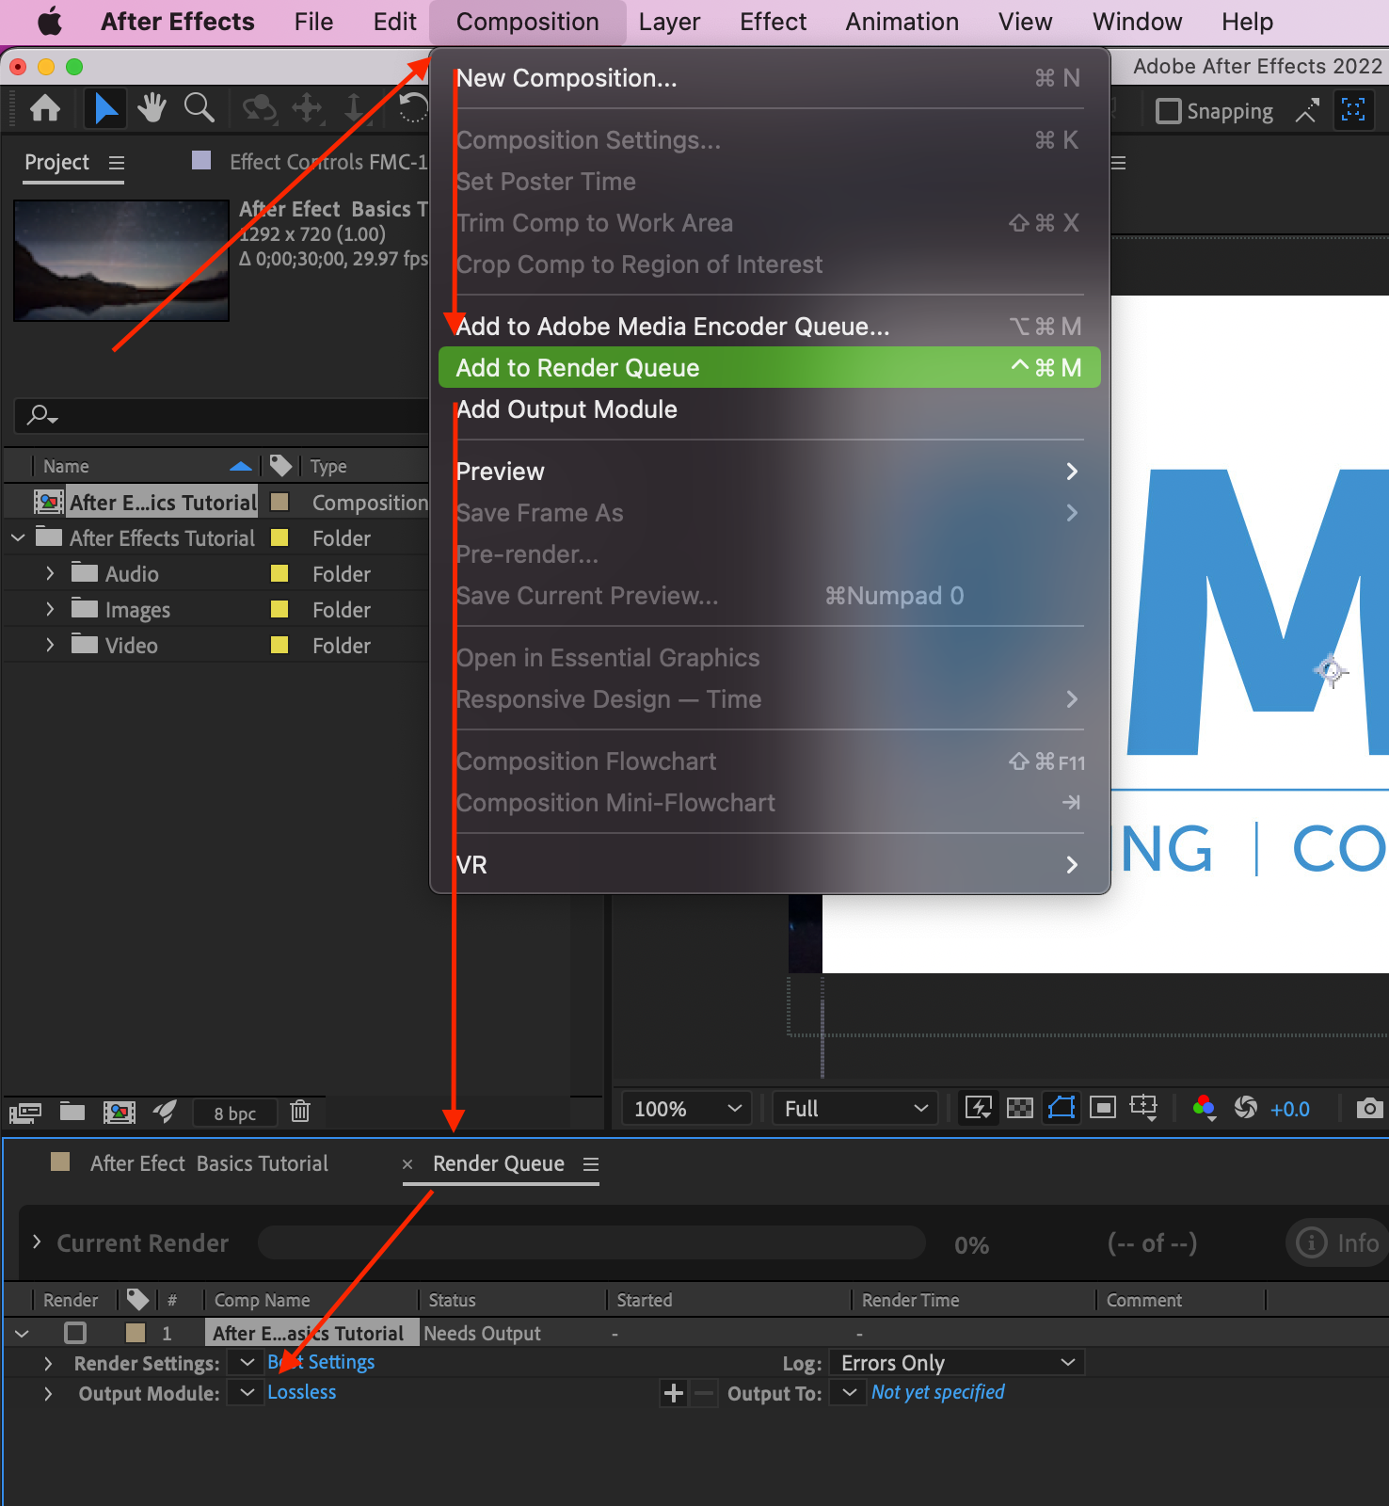Expand the Current Render section
Viewport: 1389px width, 1506px height.
coord(37,1242)
